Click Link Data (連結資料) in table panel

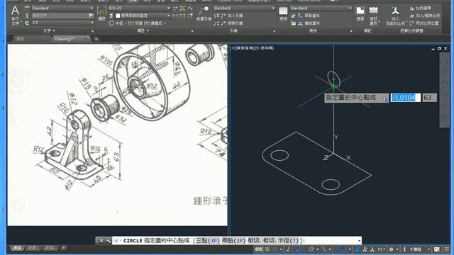click(309, 23)
